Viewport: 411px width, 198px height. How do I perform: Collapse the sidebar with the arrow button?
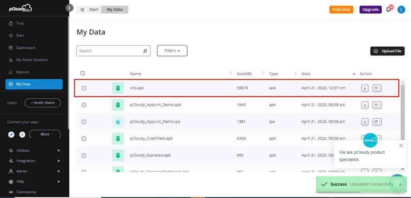point(69,8)
